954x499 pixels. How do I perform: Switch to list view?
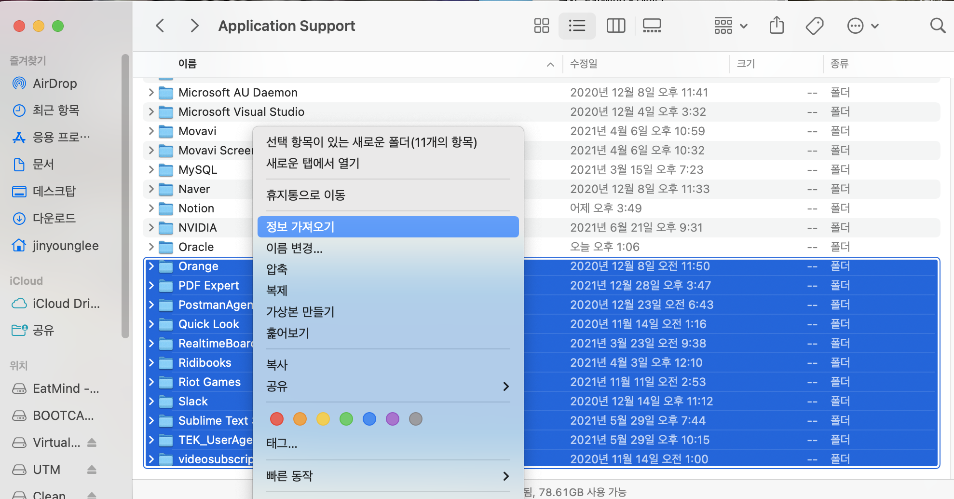pyautogui.click(x=577, y=26)
